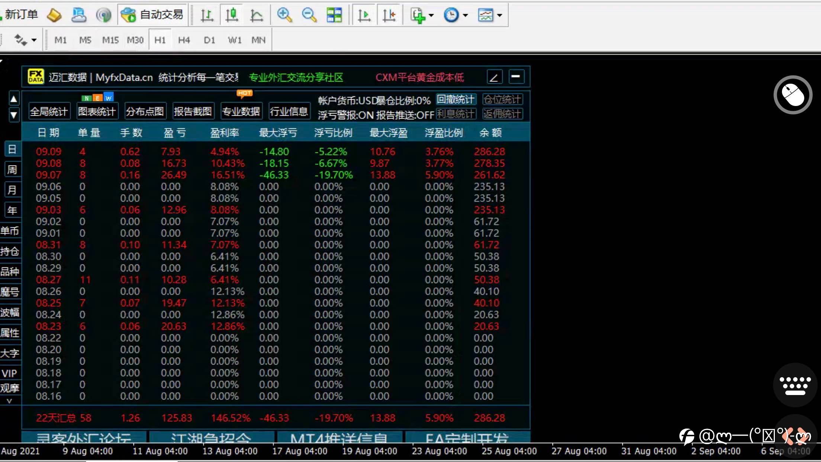Open the indicators add dropdown arrow
Screen dimensions: 821x462
click(431, 15)
